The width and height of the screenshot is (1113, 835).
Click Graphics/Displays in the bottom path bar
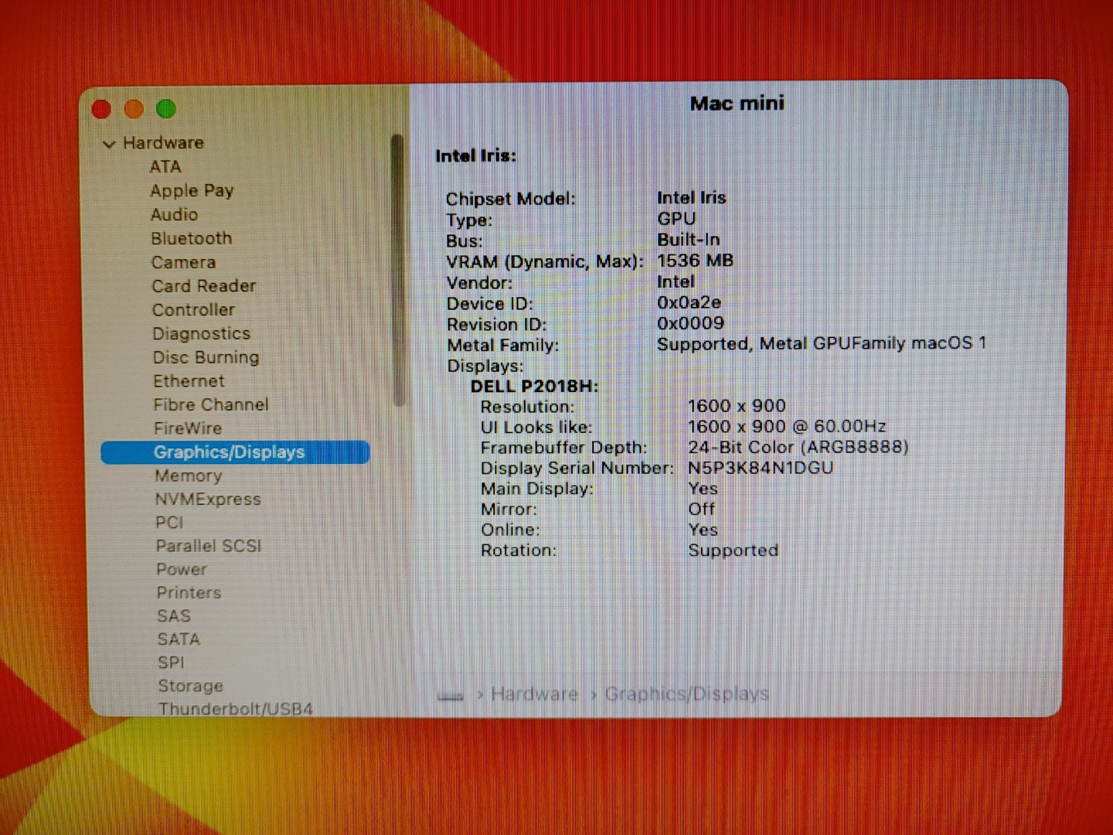click(x=686, y=694)
